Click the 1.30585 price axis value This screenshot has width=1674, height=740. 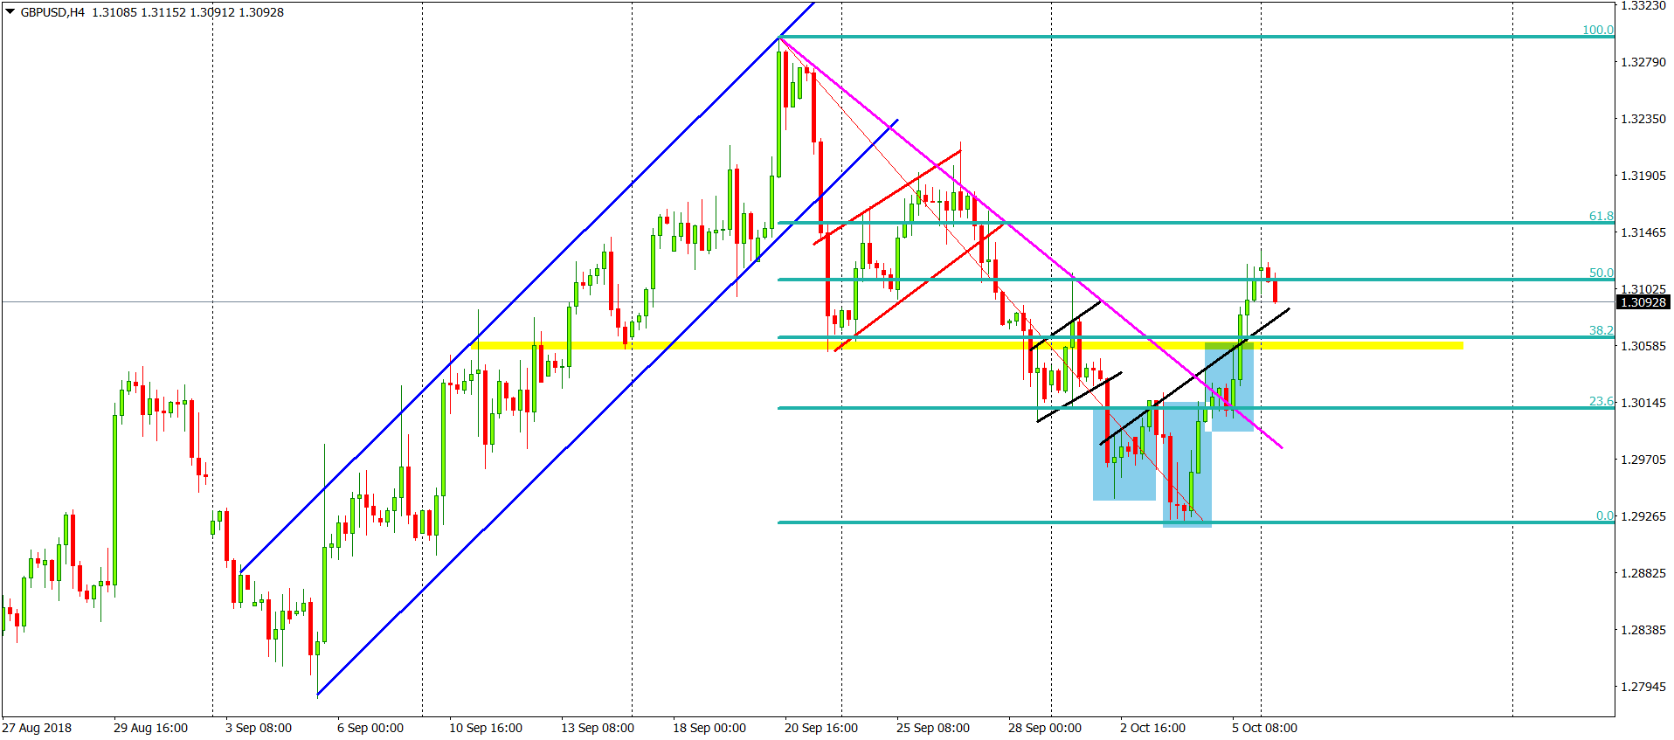coord(1643,346)
